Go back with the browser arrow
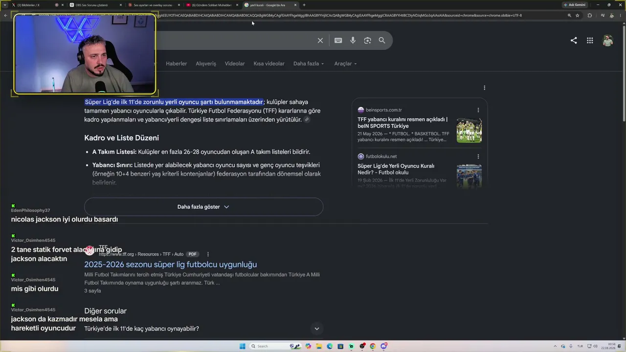The height and width of the screenshot is (352, 626). pos(5,15)
